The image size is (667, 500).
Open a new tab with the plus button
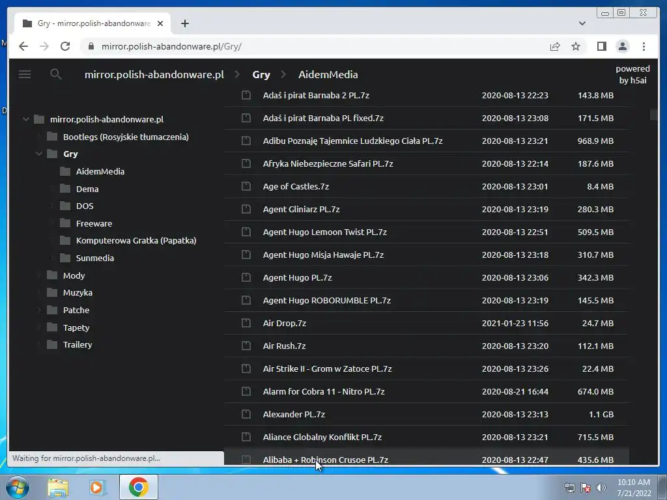(184, 23)
